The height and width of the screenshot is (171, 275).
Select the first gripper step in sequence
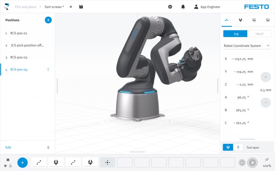coord(56,162)
